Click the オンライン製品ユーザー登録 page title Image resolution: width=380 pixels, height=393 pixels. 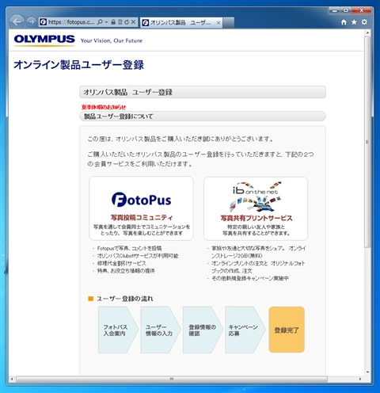pos(78,65)
